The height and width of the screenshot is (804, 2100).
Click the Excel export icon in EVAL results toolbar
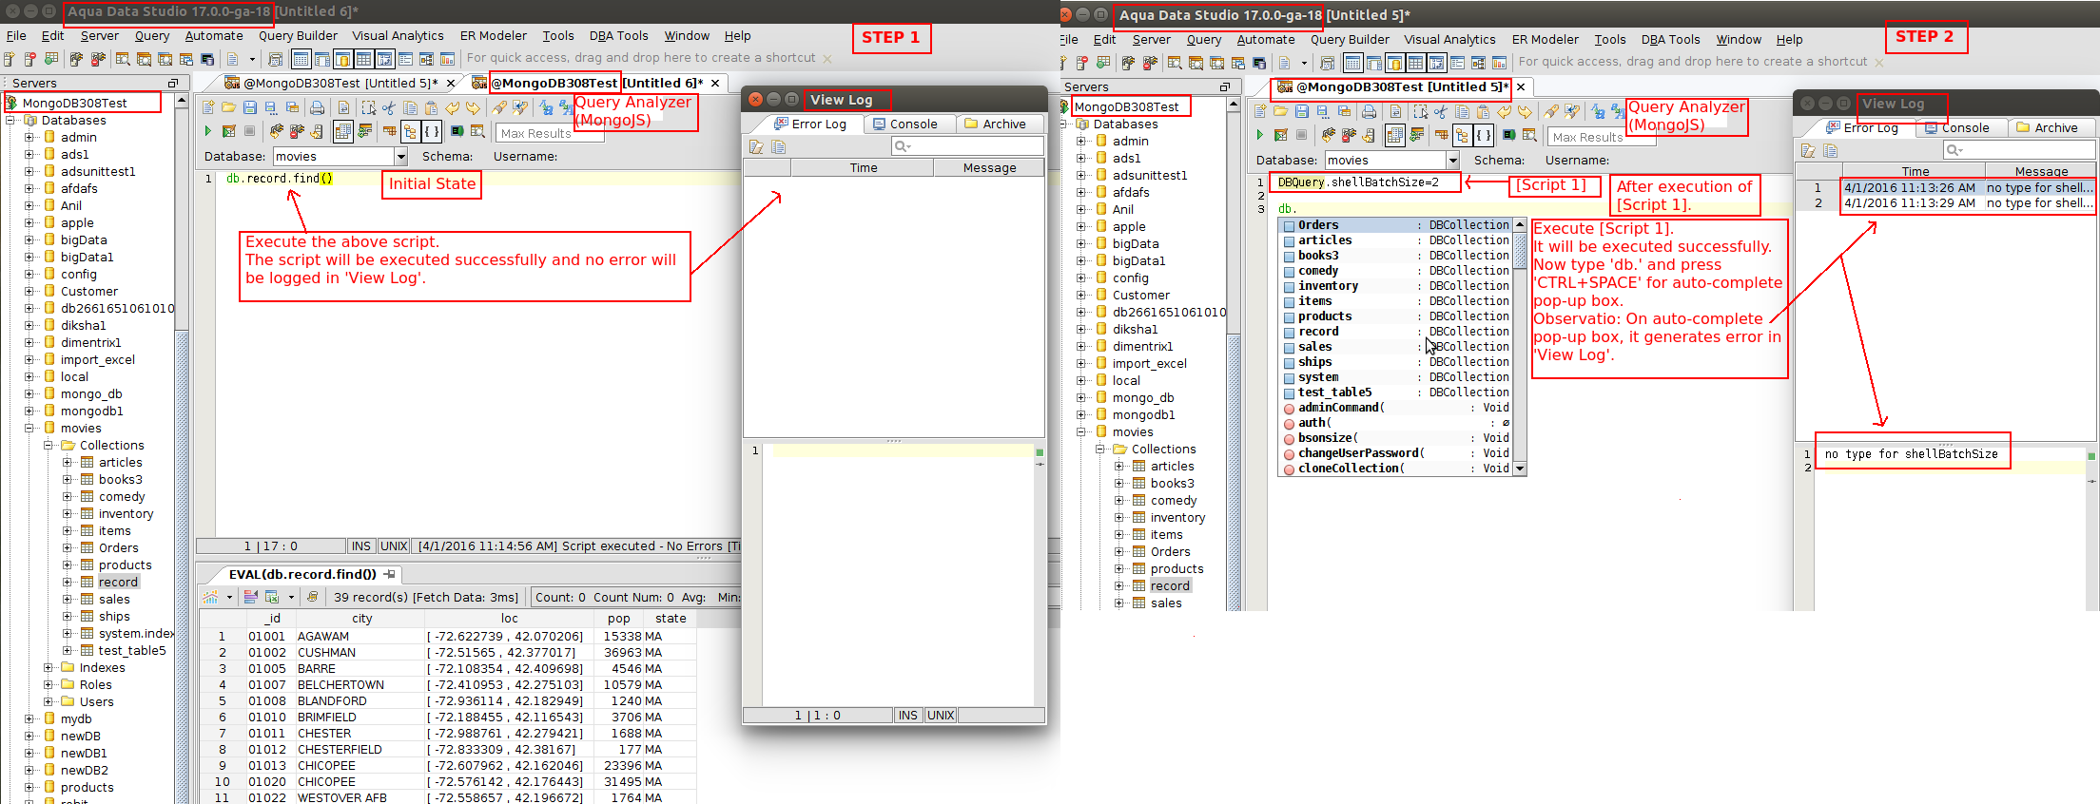click(x=272, y=597)
